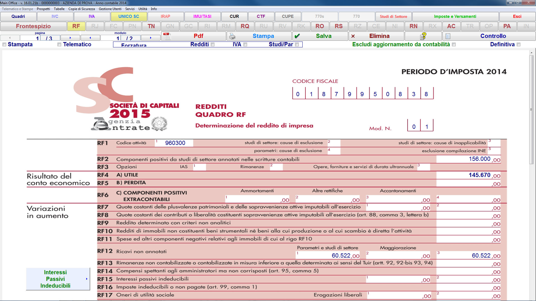Go to next pagina arrow
The image size is (536, 301).
click(x=70, y=38)
